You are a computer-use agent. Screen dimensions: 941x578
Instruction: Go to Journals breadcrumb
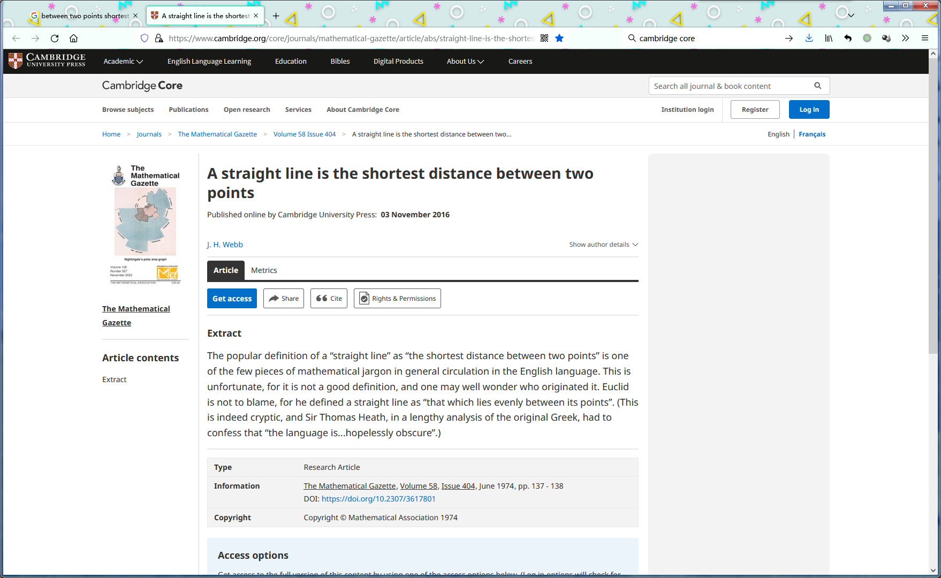click(x=149, y=134)
